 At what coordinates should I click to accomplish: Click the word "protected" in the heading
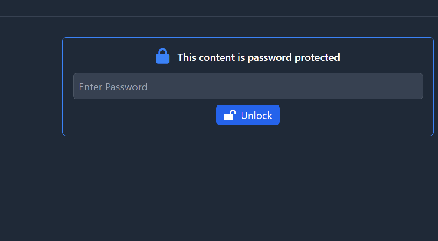pos(317,57)
